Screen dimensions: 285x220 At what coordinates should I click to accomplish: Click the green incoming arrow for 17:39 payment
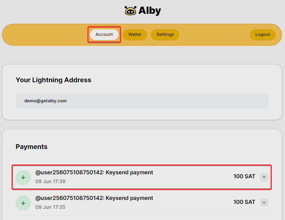(23, 178)
